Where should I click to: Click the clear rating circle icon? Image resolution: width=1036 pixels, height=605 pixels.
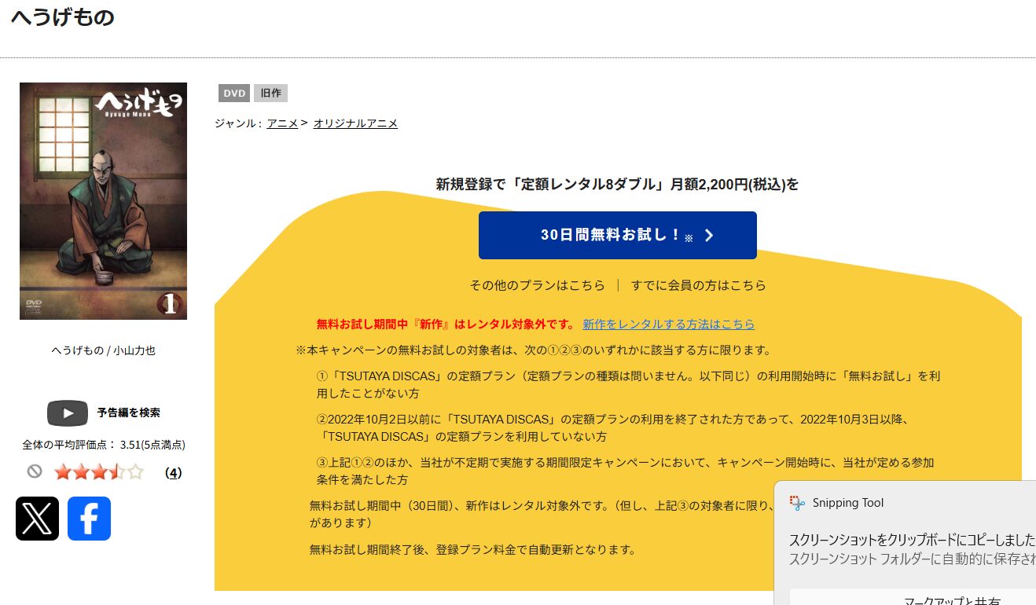(x=34, y=471)
